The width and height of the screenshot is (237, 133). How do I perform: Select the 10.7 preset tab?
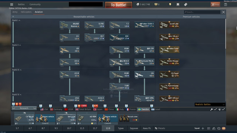[69, 128]
